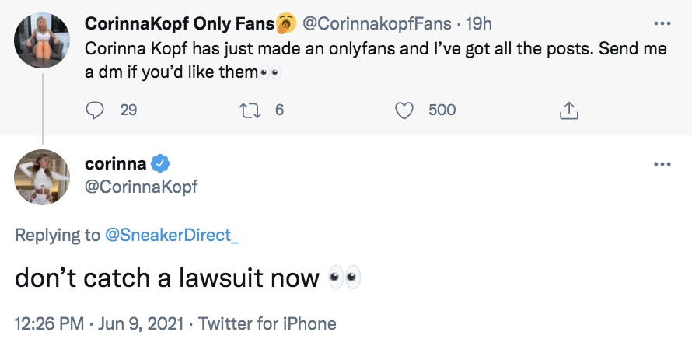
Task: Go to the @CorinnaKopf handle
Action: 141,186
